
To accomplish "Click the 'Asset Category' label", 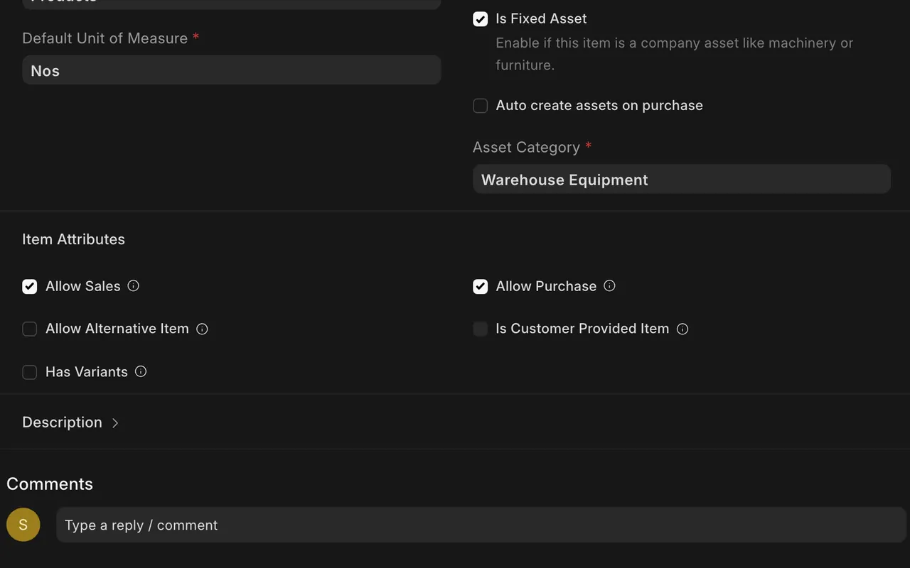I will [526, 147].
